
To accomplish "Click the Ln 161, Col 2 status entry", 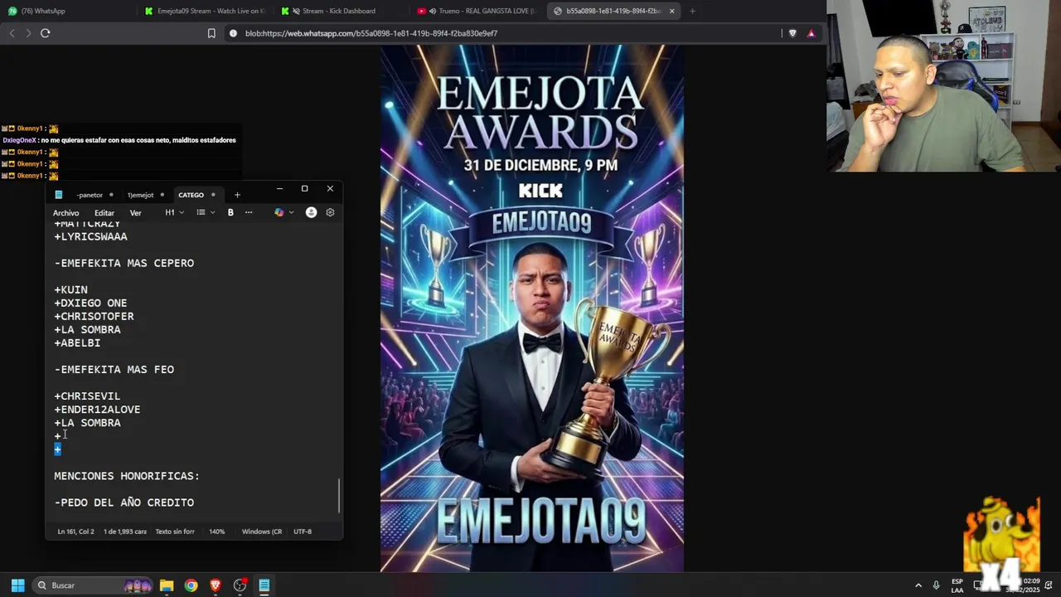I will point(75,531).
